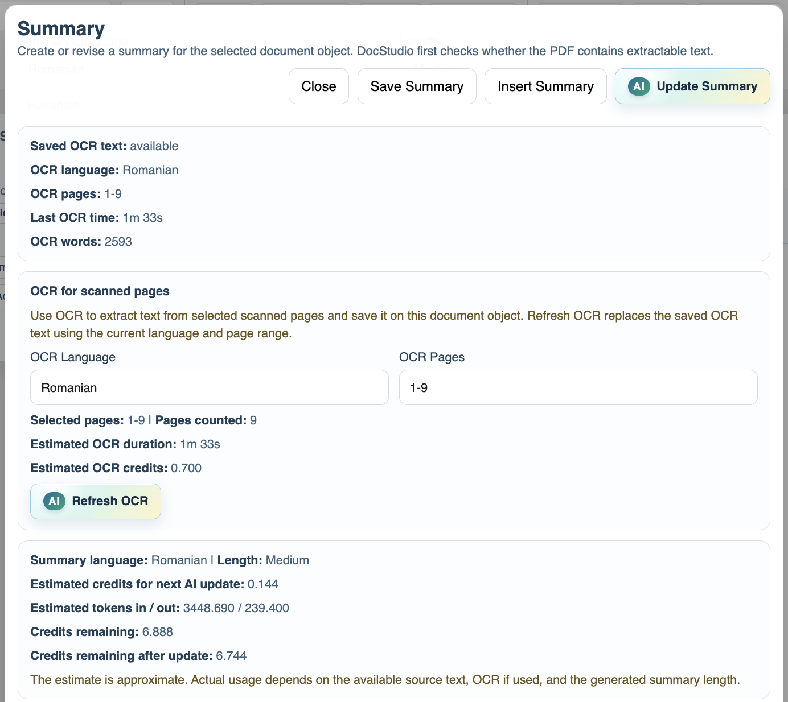Click the AI badge on Refresh OCR
788x702 pixels.
click(x=54, y=501)
